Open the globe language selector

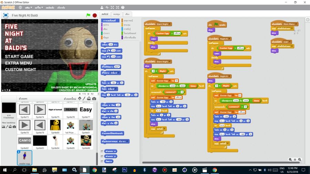point(20,8)
